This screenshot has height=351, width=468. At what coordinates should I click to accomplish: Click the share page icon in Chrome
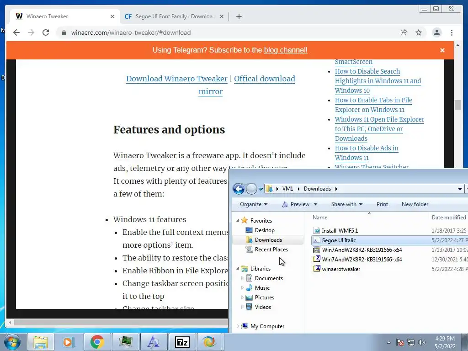(x=404, y=32)
